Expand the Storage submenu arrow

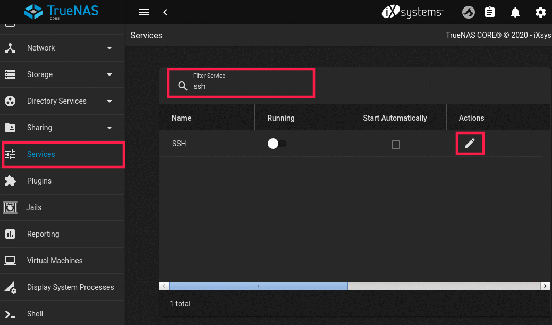pos(109,74)
